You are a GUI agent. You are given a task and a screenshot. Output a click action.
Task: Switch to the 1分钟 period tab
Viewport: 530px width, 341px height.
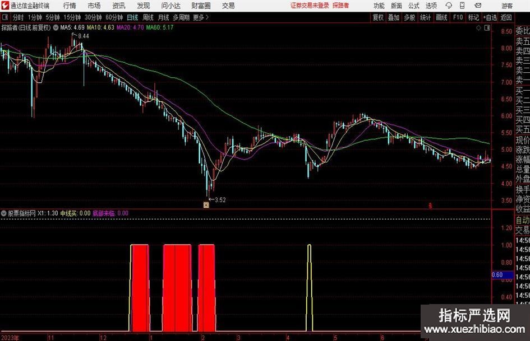pyautogui.click(x=35, y=17)
